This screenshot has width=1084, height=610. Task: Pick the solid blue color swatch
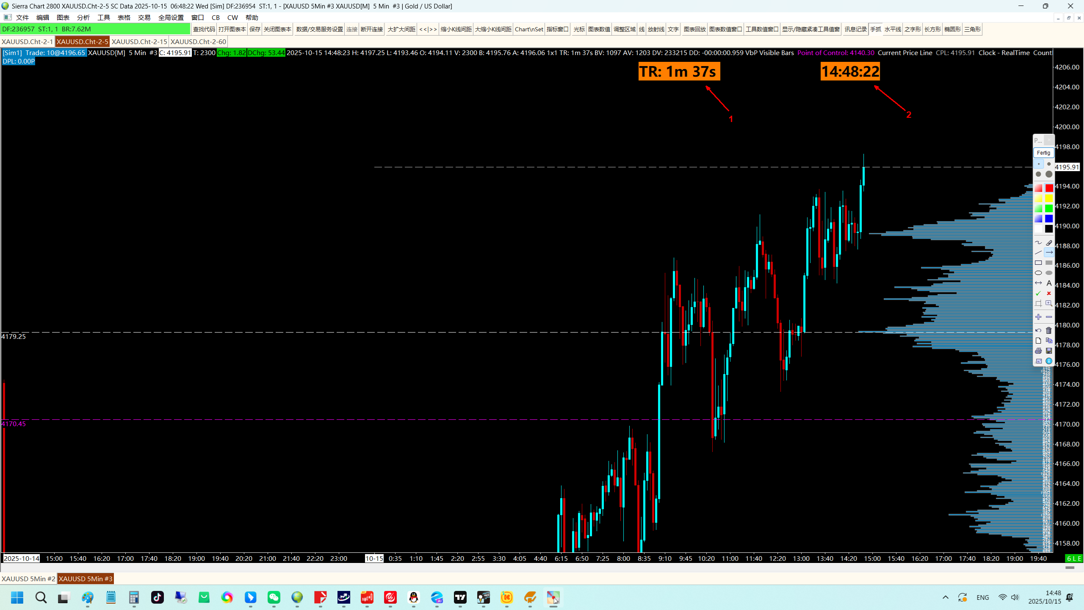point(1049,219)
